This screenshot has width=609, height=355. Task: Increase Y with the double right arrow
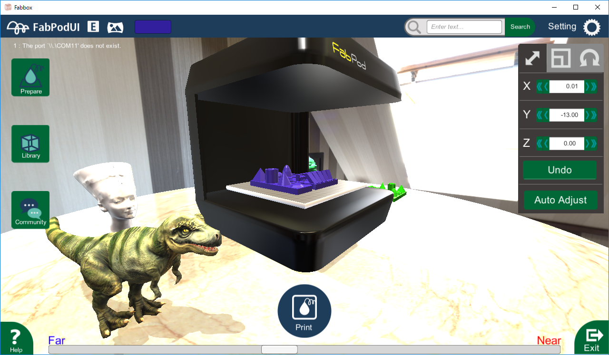click(594, 115)
